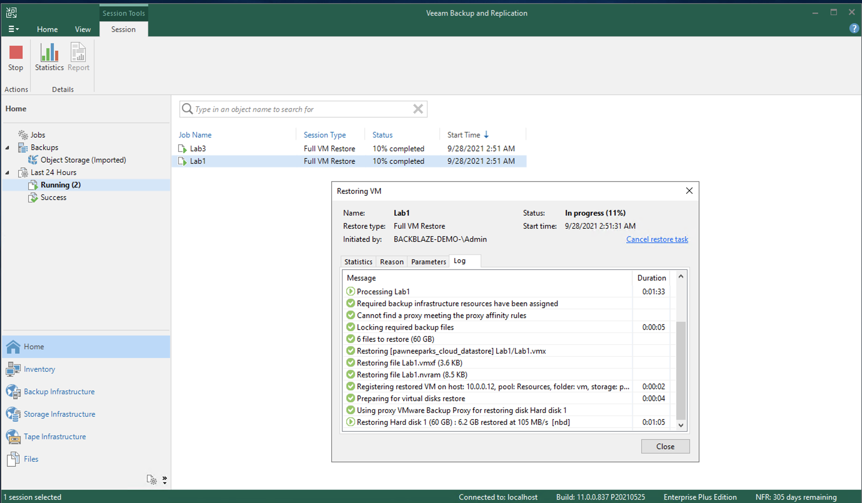This screenshot has width=862, height=503.
Task: Click the search magnifier icon
Action: coord(187,109)
